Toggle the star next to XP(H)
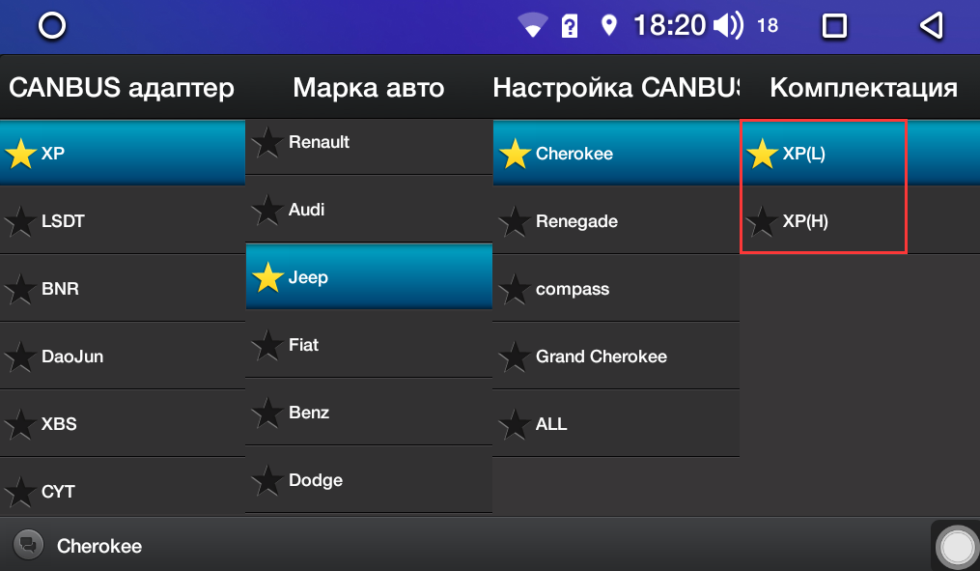This screenshot has height=571, width=980. 762,221
